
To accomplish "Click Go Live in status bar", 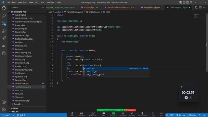I will pyautogui.click(x=181, y=115).
